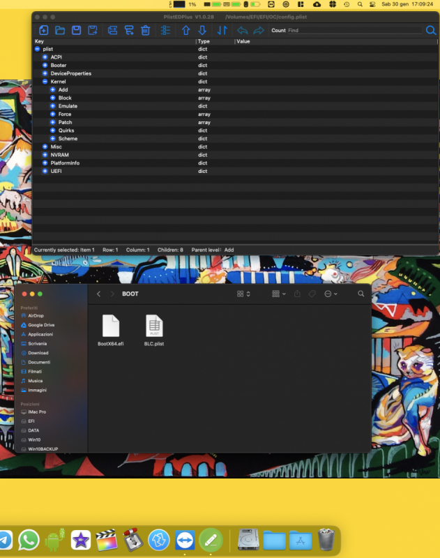Delete selected item with trash icon
440x558 pixels.
[x=145, y=30]
